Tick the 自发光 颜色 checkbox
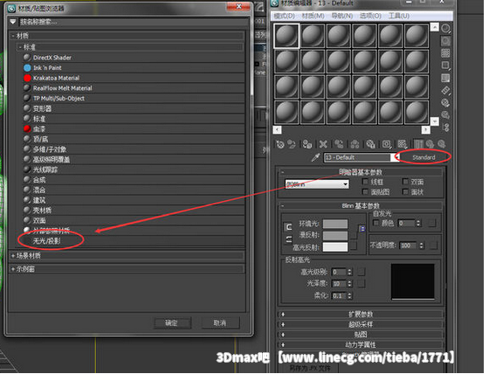This screenshot has width=489, height=374. point(376,223)
